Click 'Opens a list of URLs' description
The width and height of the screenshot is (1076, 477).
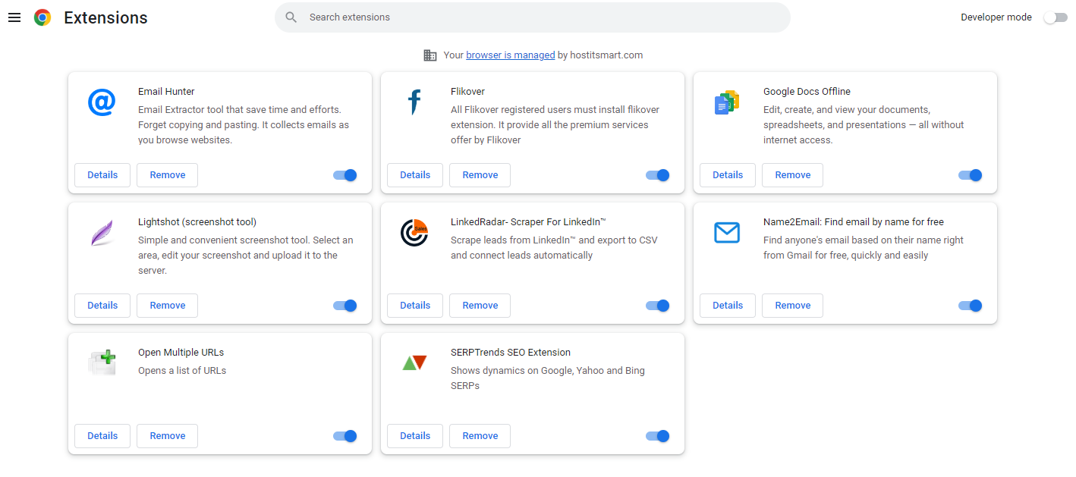[x=182, y=371]
